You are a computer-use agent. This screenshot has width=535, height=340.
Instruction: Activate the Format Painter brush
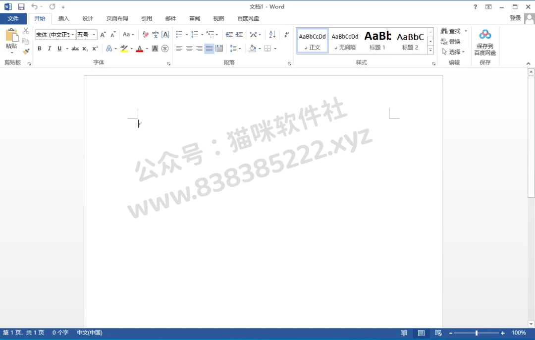click(x=26, y=51)
